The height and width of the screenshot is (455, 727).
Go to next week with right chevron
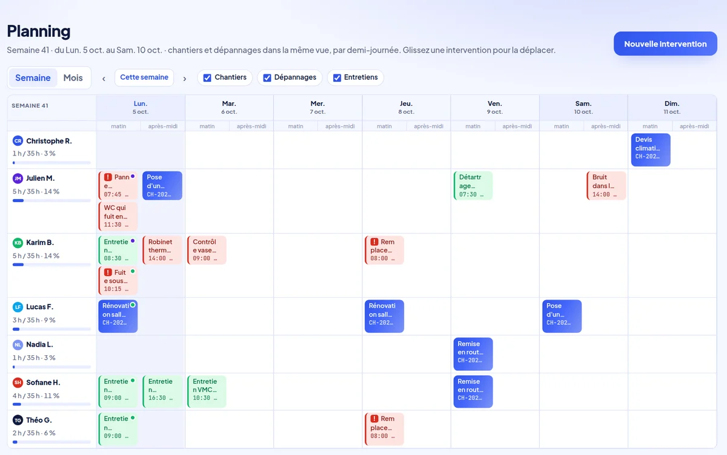pyautogui.click(x=184, y=79)
